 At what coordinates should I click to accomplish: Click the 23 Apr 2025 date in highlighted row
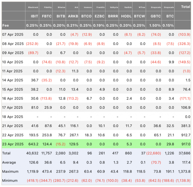tap(13, 145)
